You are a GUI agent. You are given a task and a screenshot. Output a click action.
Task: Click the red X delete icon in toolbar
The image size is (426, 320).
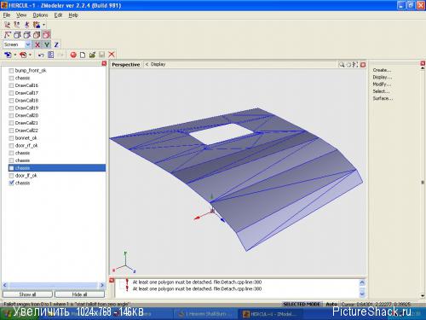[x=112, y=55]
